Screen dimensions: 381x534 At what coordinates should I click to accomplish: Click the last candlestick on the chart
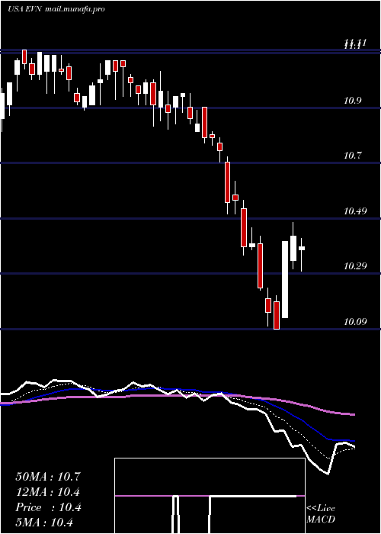click(302, 254)
